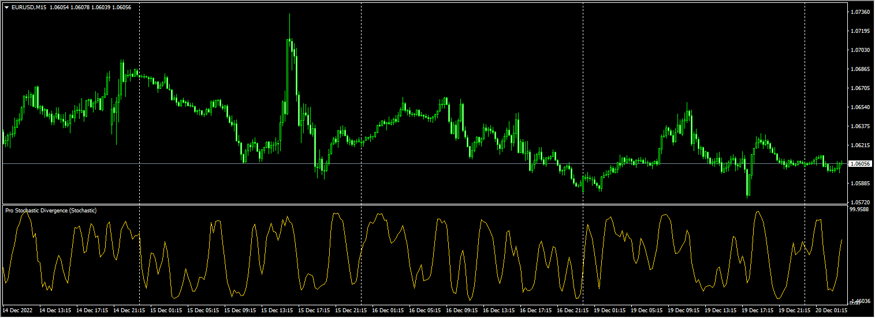Click the 15 Dec 21:15 time label
This screenshot has width=875, height=318.
pyautogui.click(x=351, y=310)
